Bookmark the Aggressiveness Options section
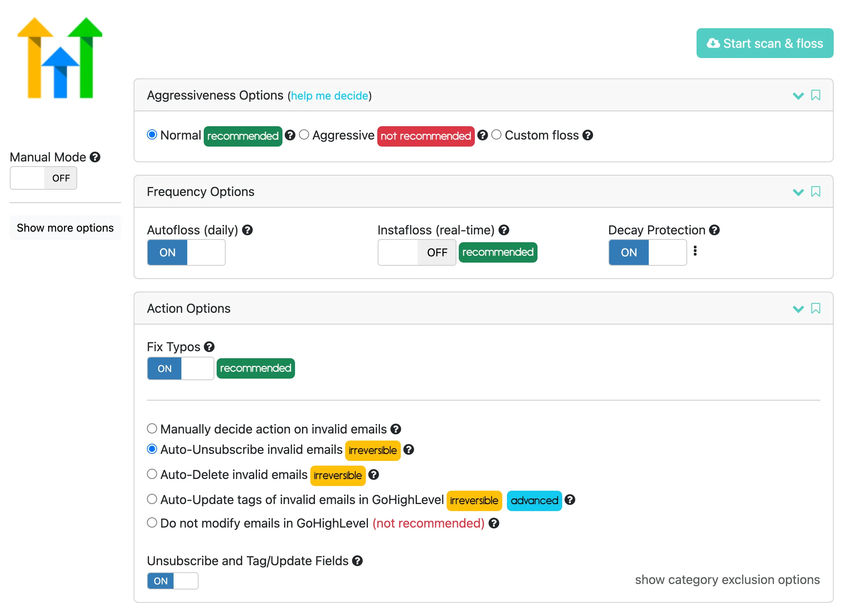Viewport: 847px width, 613px height. tap(816, 95)
